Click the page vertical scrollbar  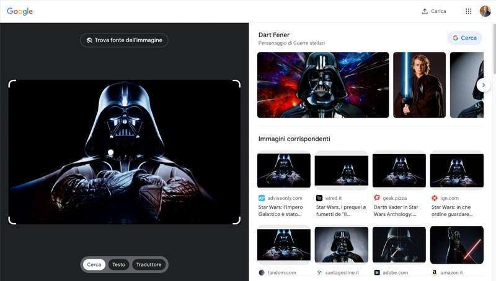pos(494,49)
